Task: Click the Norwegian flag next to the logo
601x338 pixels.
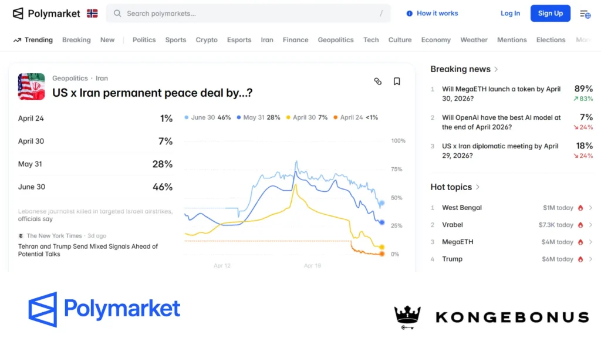Action: pyautogui.click(x=92, y=13)
